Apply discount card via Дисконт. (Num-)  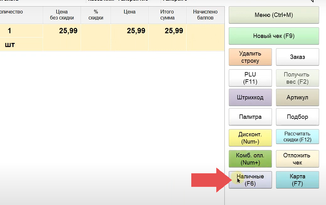tap(250, 138)
